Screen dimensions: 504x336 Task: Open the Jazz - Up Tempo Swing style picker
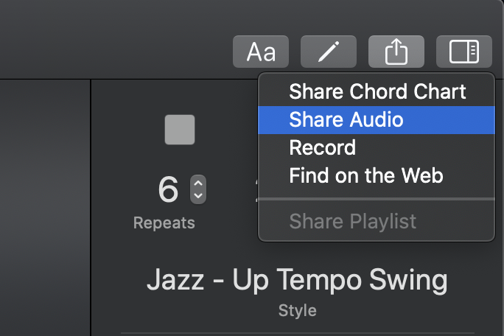pos(297,280)
